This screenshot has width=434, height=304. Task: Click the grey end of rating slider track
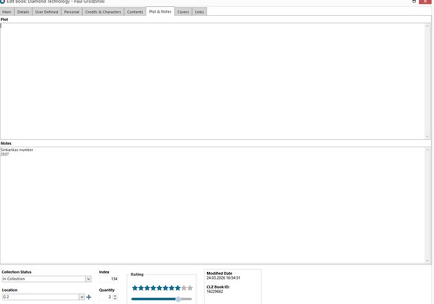tap(187, 299)
